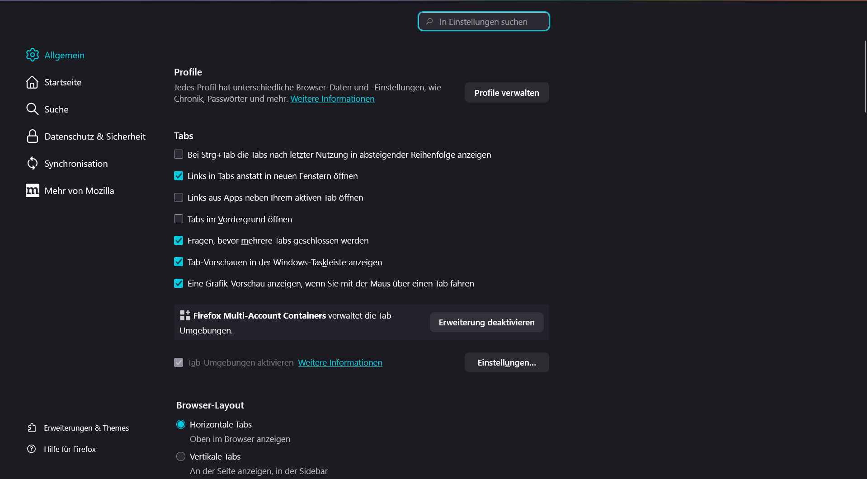The width and height of the screenshot is (867, 479).
Task: Enable Strg+Tab recent-use order checkbox
Action: point(179,155)
